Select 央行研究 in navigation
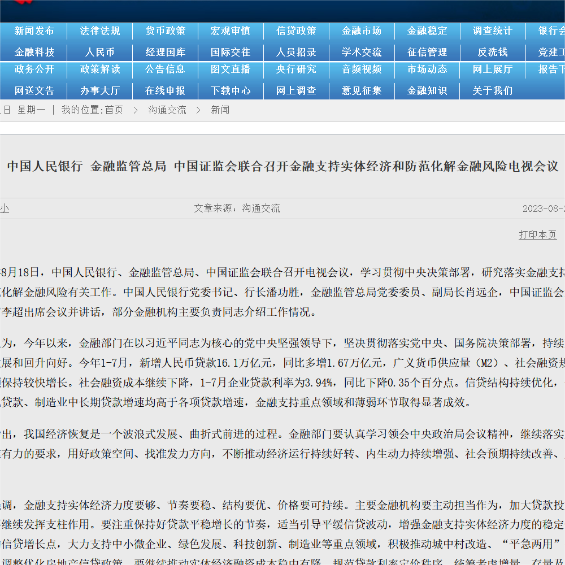565x565 pixels. pos(296,69)
